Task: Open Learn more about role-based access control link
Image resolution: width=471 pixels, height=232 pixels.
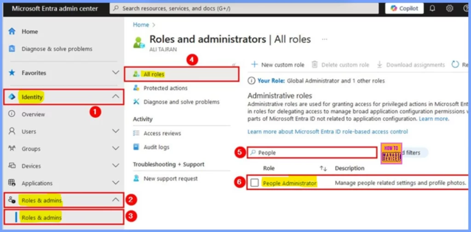Action: pyautogui.click(x=327, y=132)
